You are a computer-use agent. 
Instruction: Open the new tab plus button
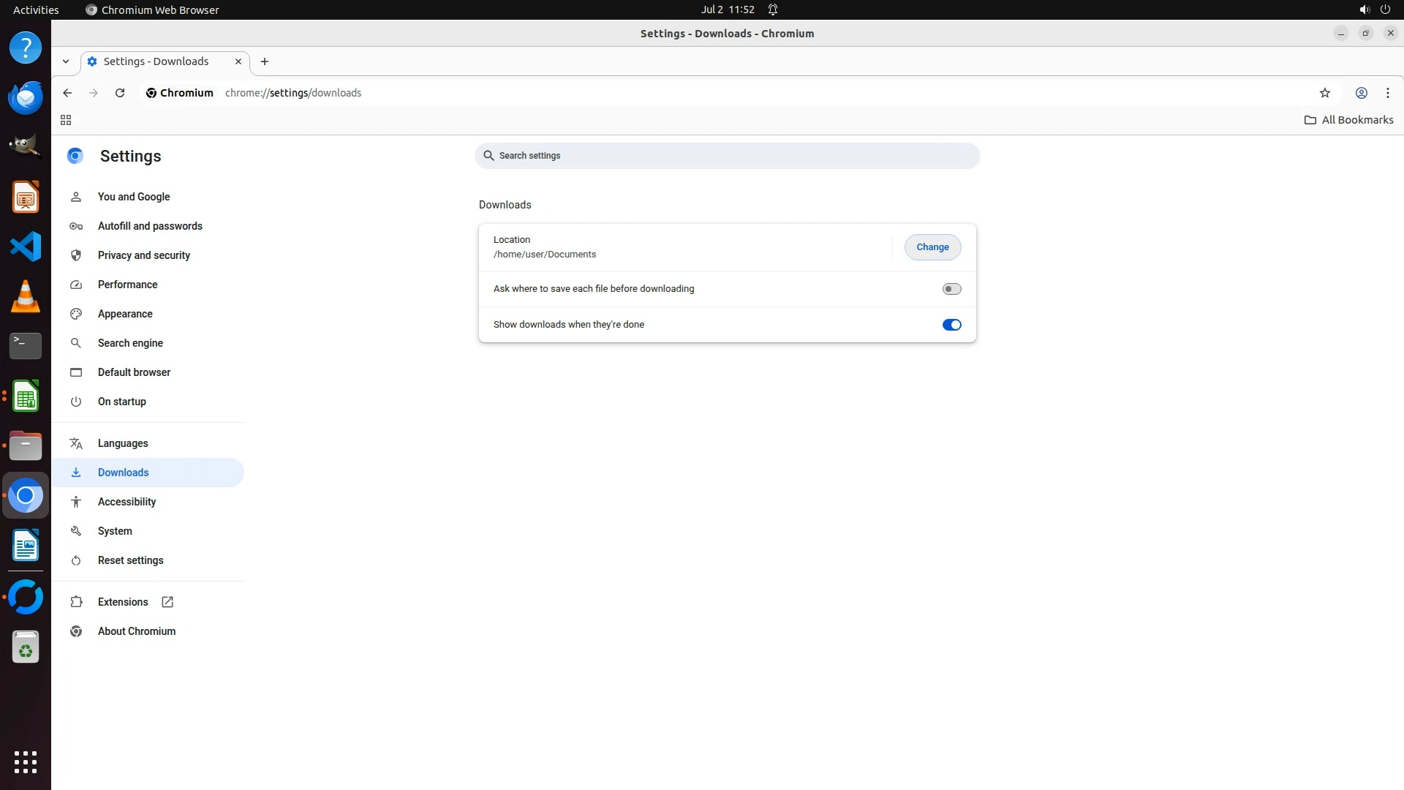(265, 61)
